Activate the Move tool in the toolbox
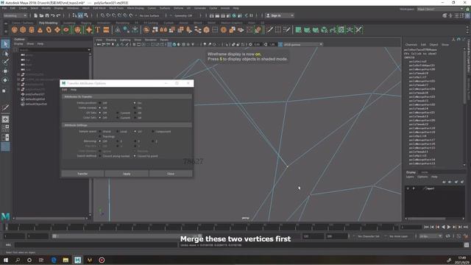 pos(5,71)
